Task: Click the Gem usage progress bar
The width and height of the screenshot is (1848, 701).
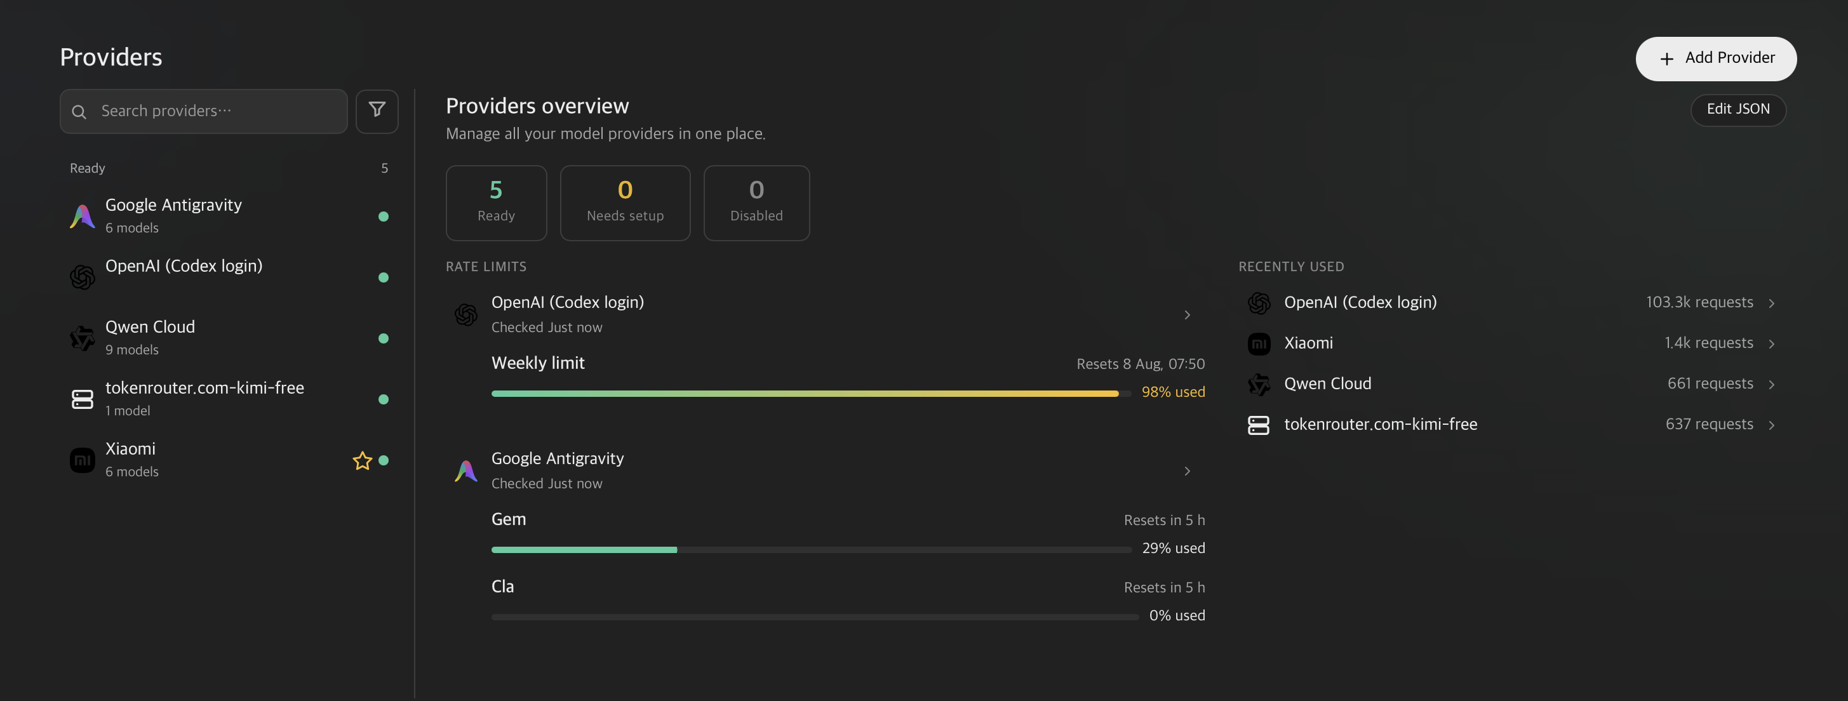Action: coord(812,550)
